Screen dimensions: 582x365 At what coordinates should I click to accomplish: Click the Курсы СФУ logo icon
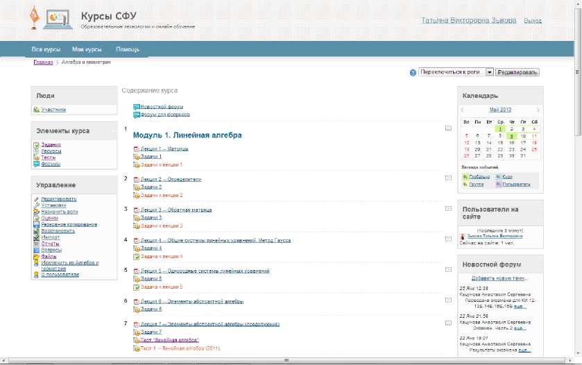click(51, 19)
